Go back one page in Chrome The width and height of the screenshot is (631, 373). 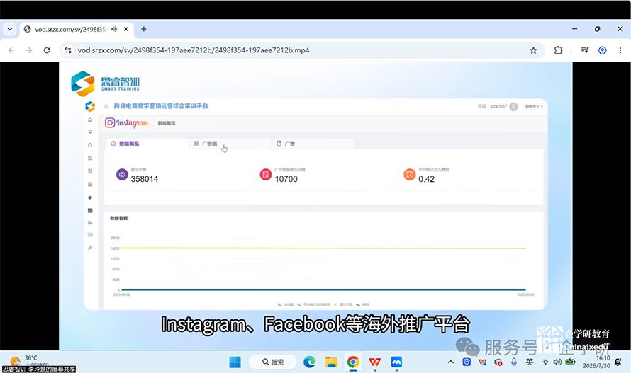pos(11,50)
